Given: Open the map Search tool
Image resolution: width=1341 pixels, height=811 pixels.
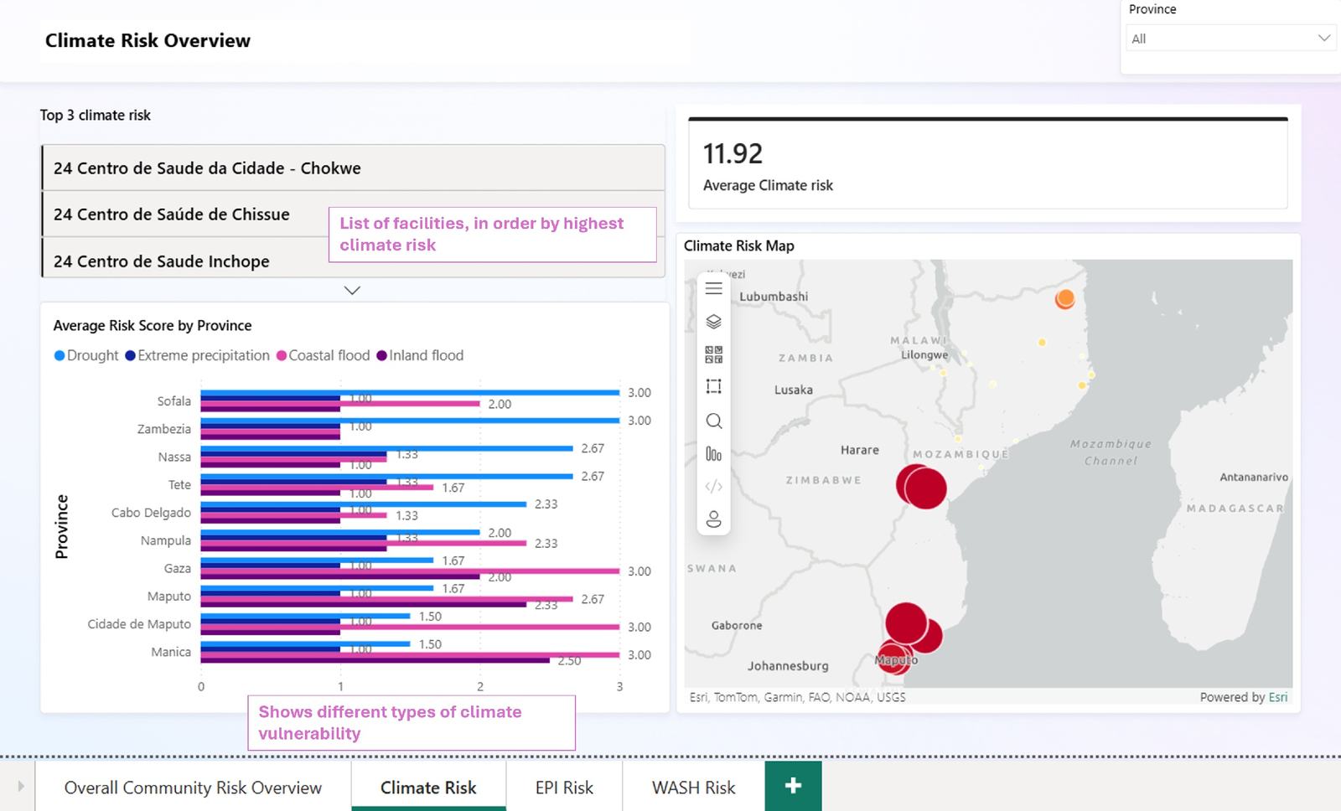Looking at the screenshot, I should coord(713,421).
